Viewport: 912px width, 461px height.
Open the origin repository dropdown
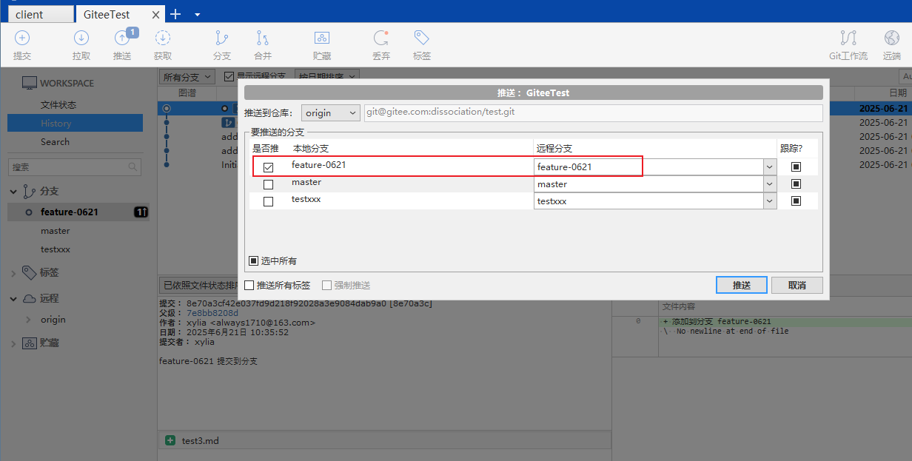click(x=330, y=113)
